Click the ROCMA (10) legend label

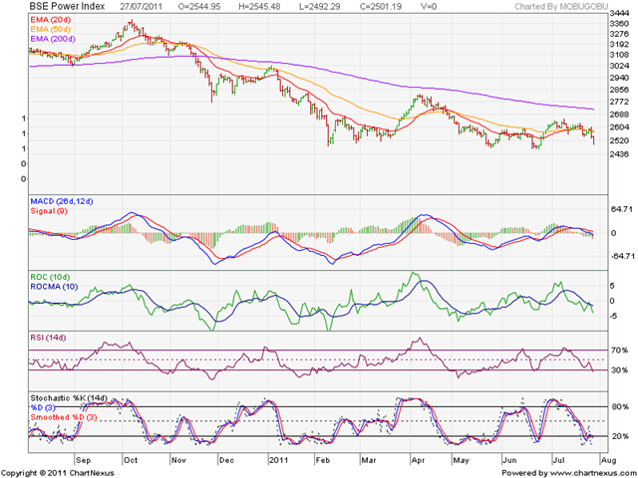tap(54, 287)
